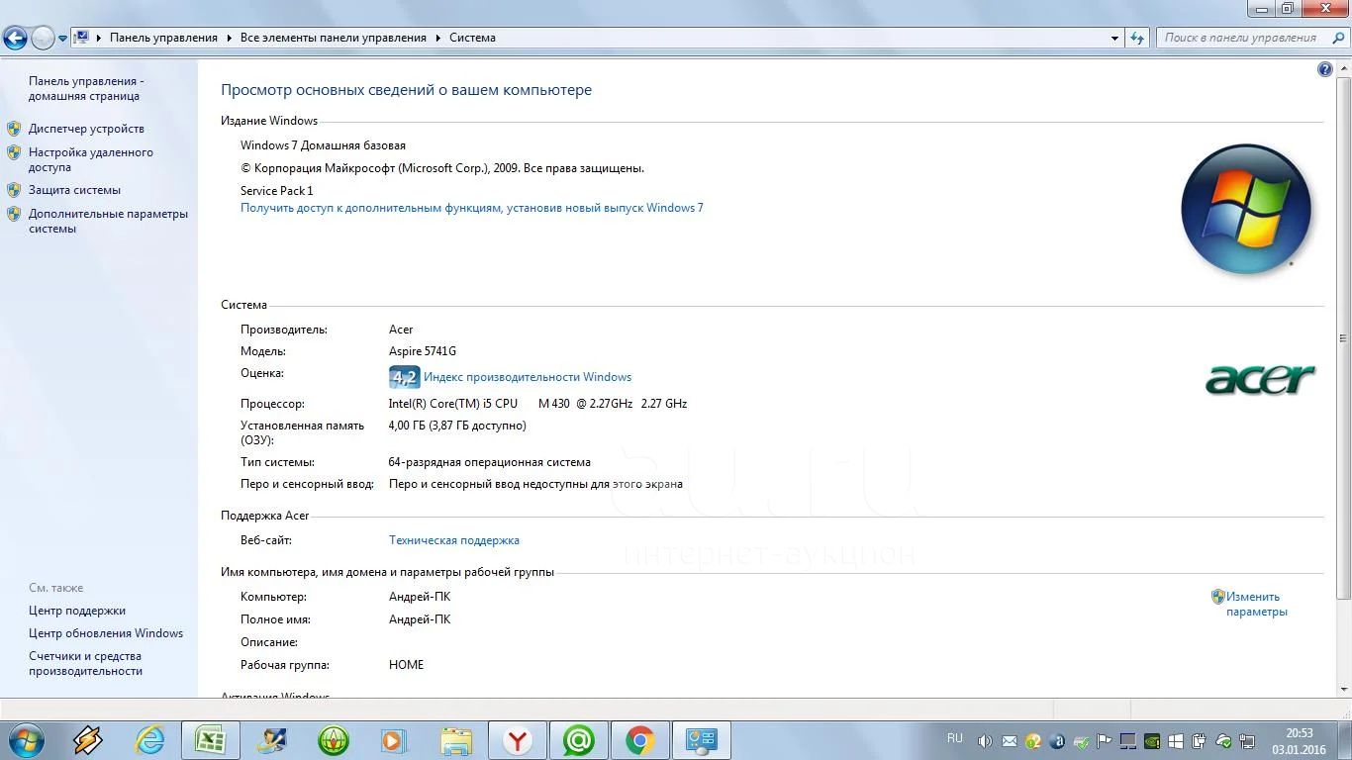The image size is (1352, 760).
Task: Click the Система breadcrumb segment
Action: (x=472, y=38)
